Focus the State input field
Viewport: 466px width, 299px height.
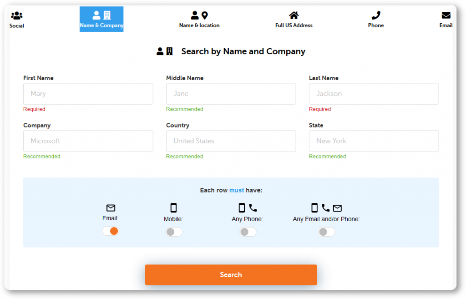[374, 141]
